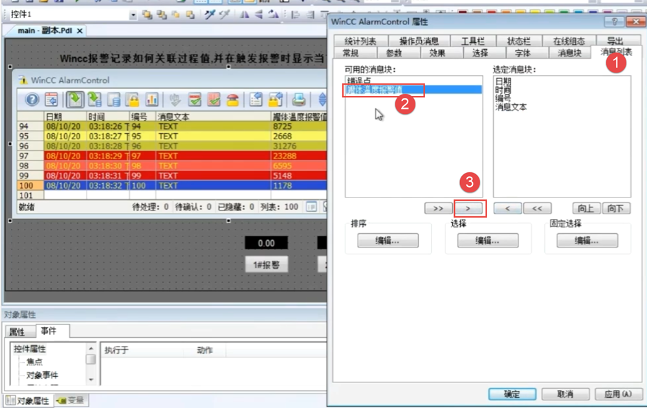Click the blue help icon in AlarmControl toolbar
The image size is (647, 408).
click(x=32, y=100)
